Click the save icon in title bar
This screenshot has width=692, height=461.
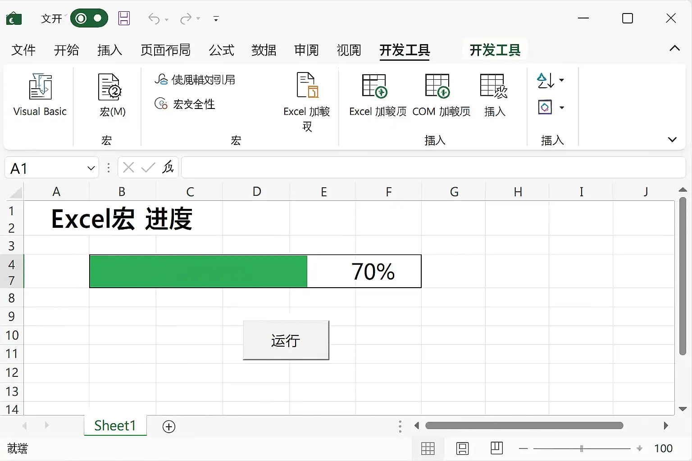[124, 18]
